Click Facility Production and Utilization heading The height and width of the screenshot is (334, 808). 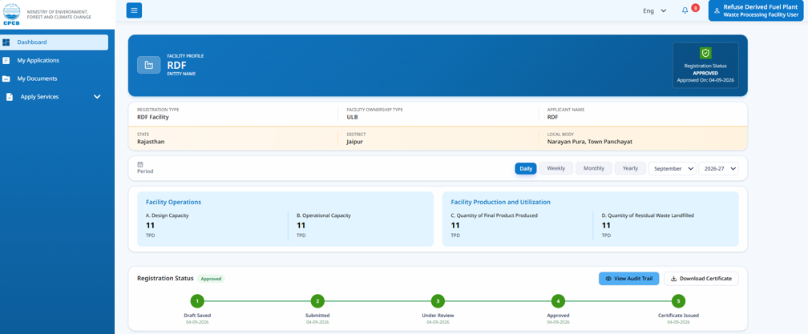[x=500, y=203]
